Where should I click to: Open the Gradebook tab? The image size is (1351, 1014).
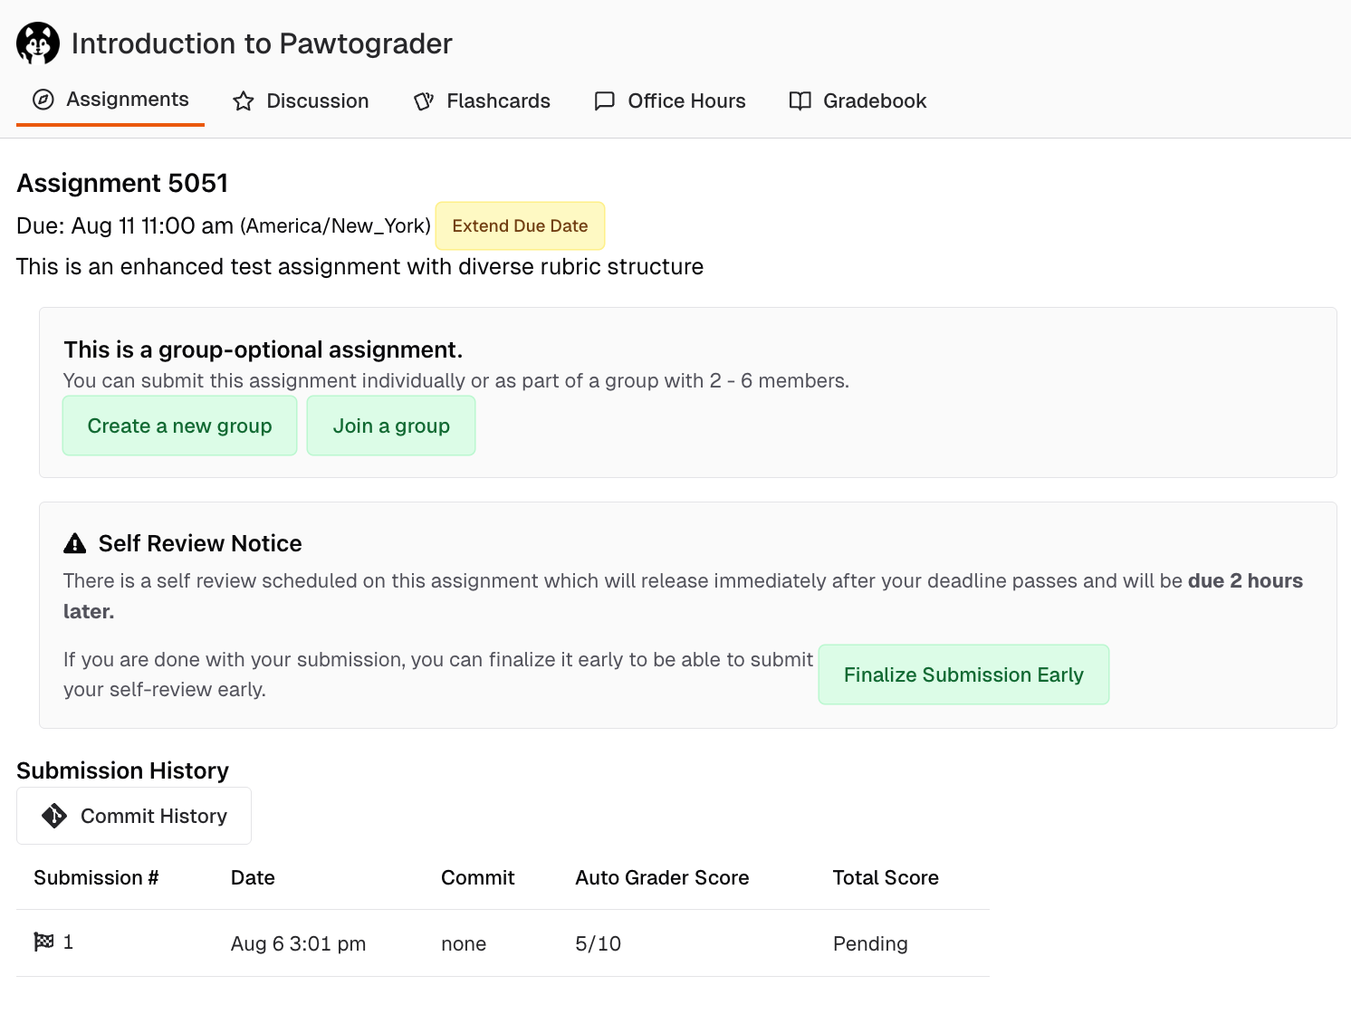point(873,101)
